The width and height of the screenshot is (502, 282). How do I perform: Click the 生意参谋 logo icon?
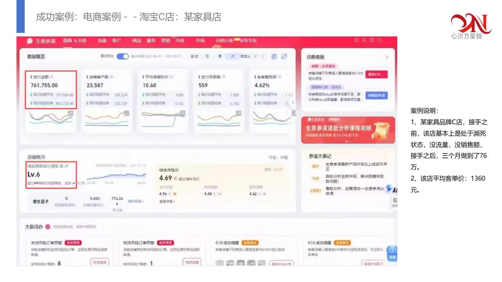coord(30,41)
